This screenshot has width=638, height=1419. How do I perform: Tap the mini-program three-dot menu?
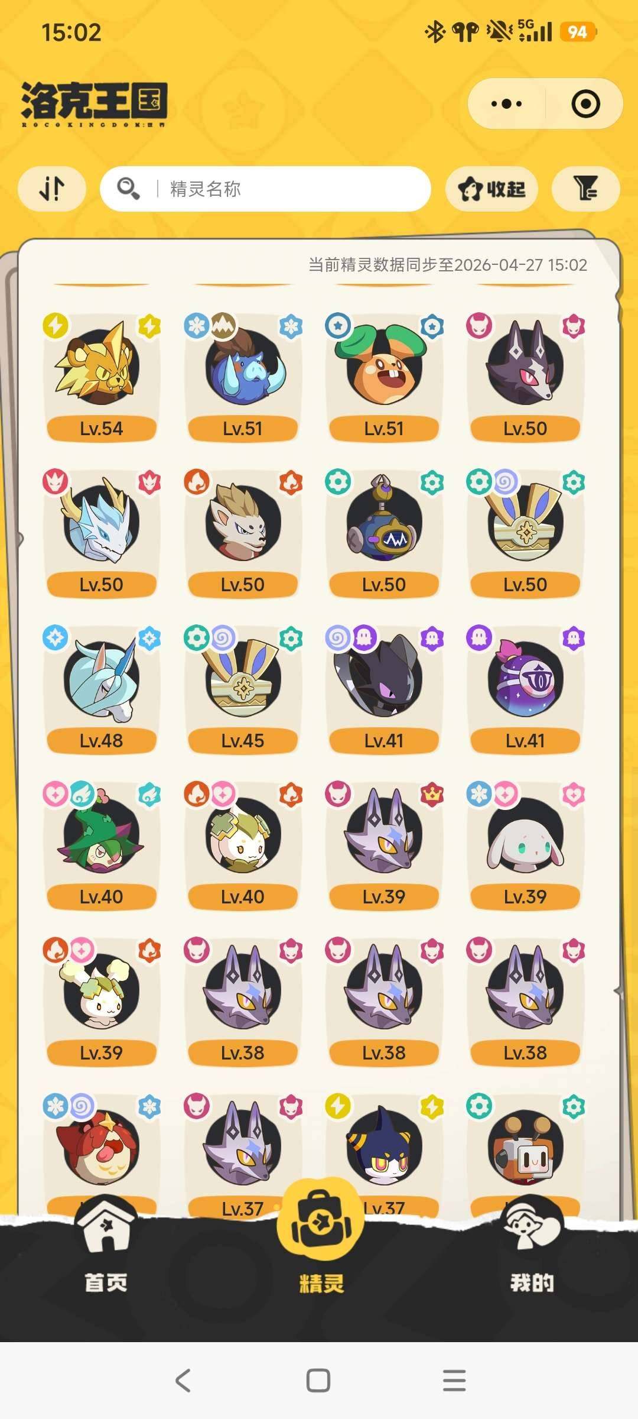pyautogui.click(x=507, y=104)
